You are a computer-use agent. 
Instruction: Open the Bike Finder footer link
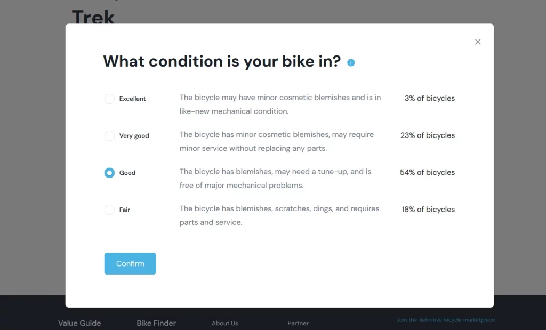click(x=156, y=323)
